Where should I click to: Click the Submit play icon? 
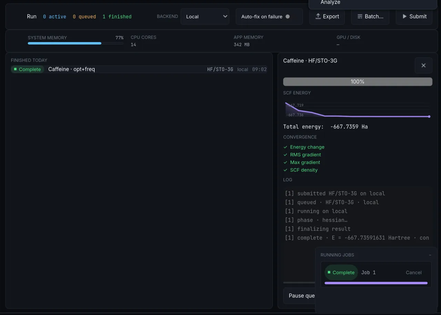click(x=404, y=17)
